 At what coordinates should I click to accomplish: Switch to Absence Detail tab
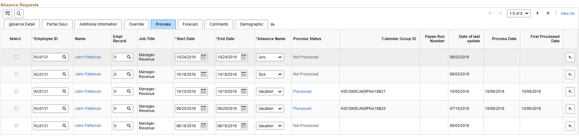pos(22,24)
